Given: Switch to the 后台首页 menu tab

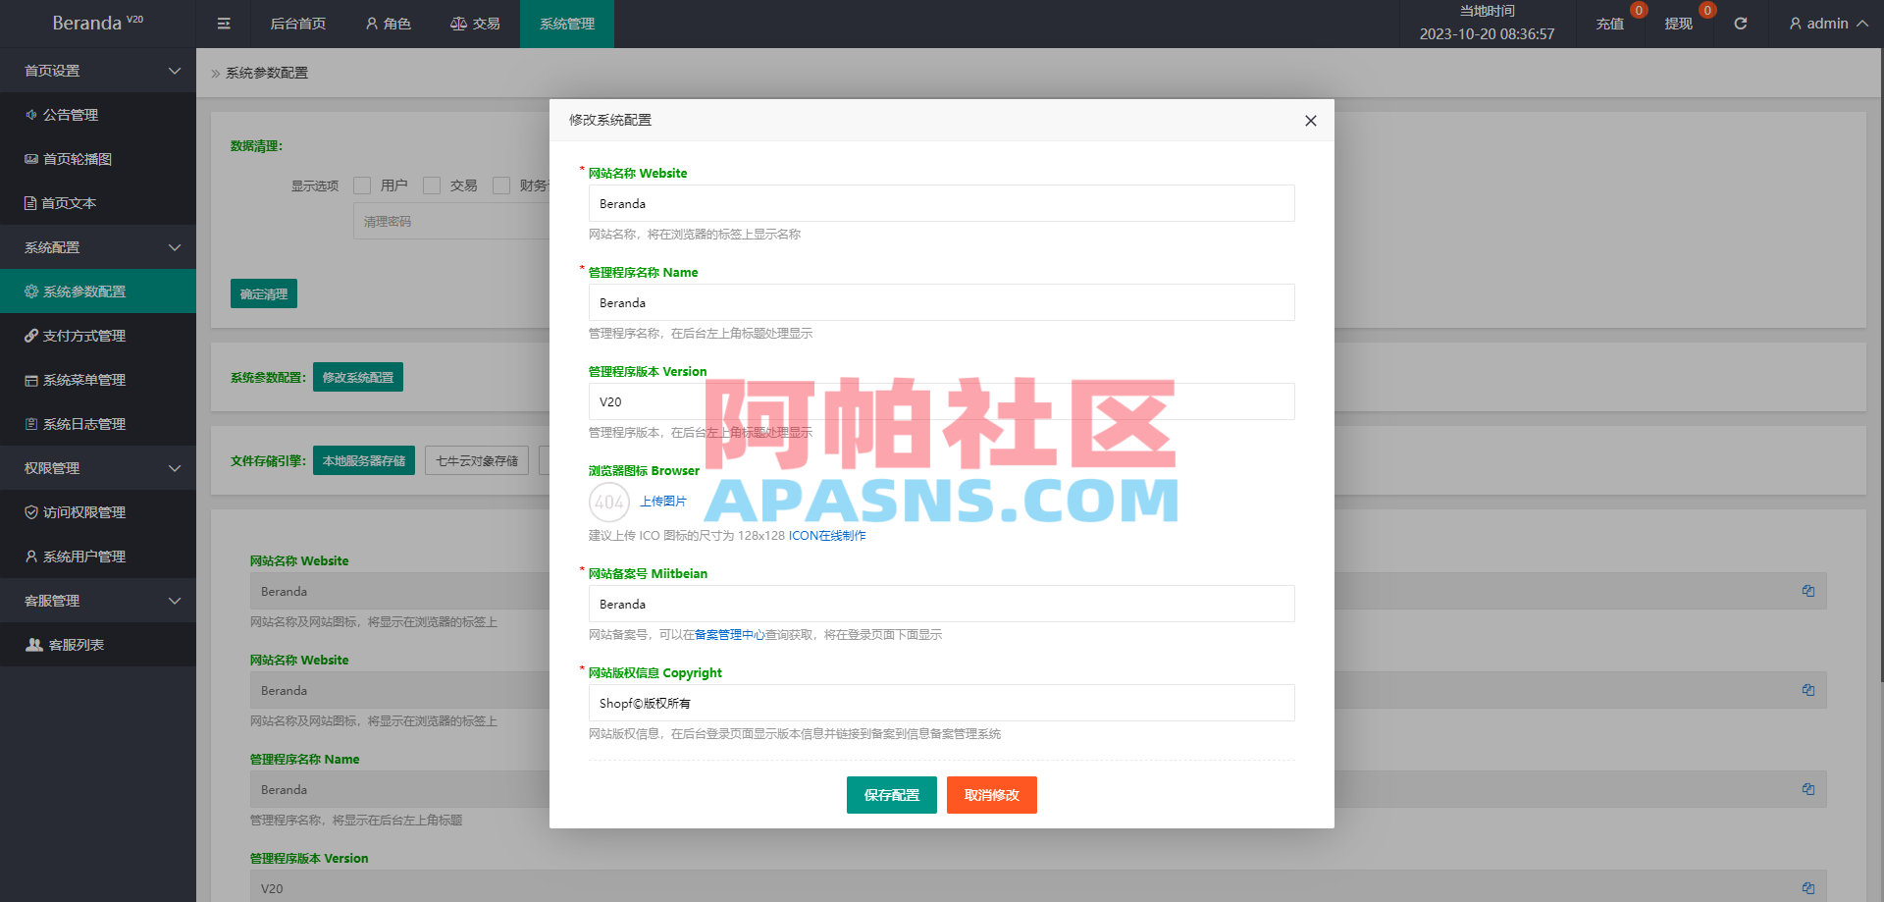Looking at the screenshot, I should (297, 24).
